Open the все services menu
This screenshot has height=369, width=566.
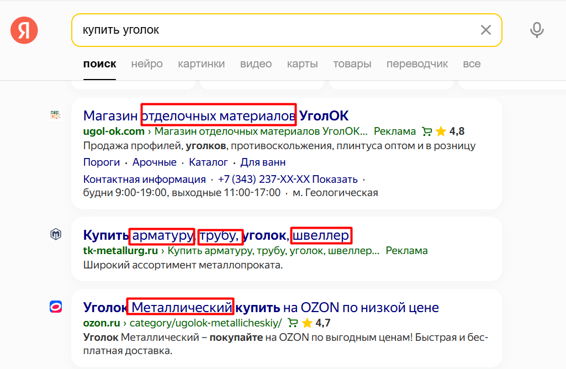tap(472, 64)
